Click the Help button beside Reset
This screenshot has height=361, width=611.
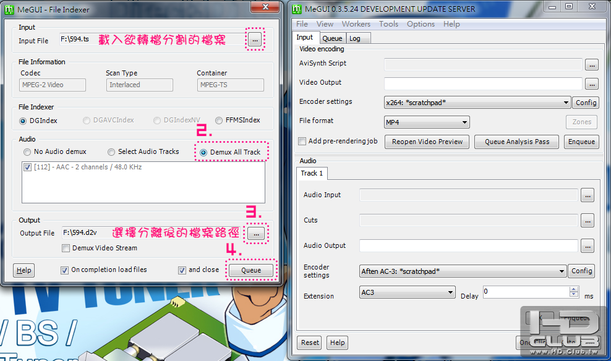(338, 342)
